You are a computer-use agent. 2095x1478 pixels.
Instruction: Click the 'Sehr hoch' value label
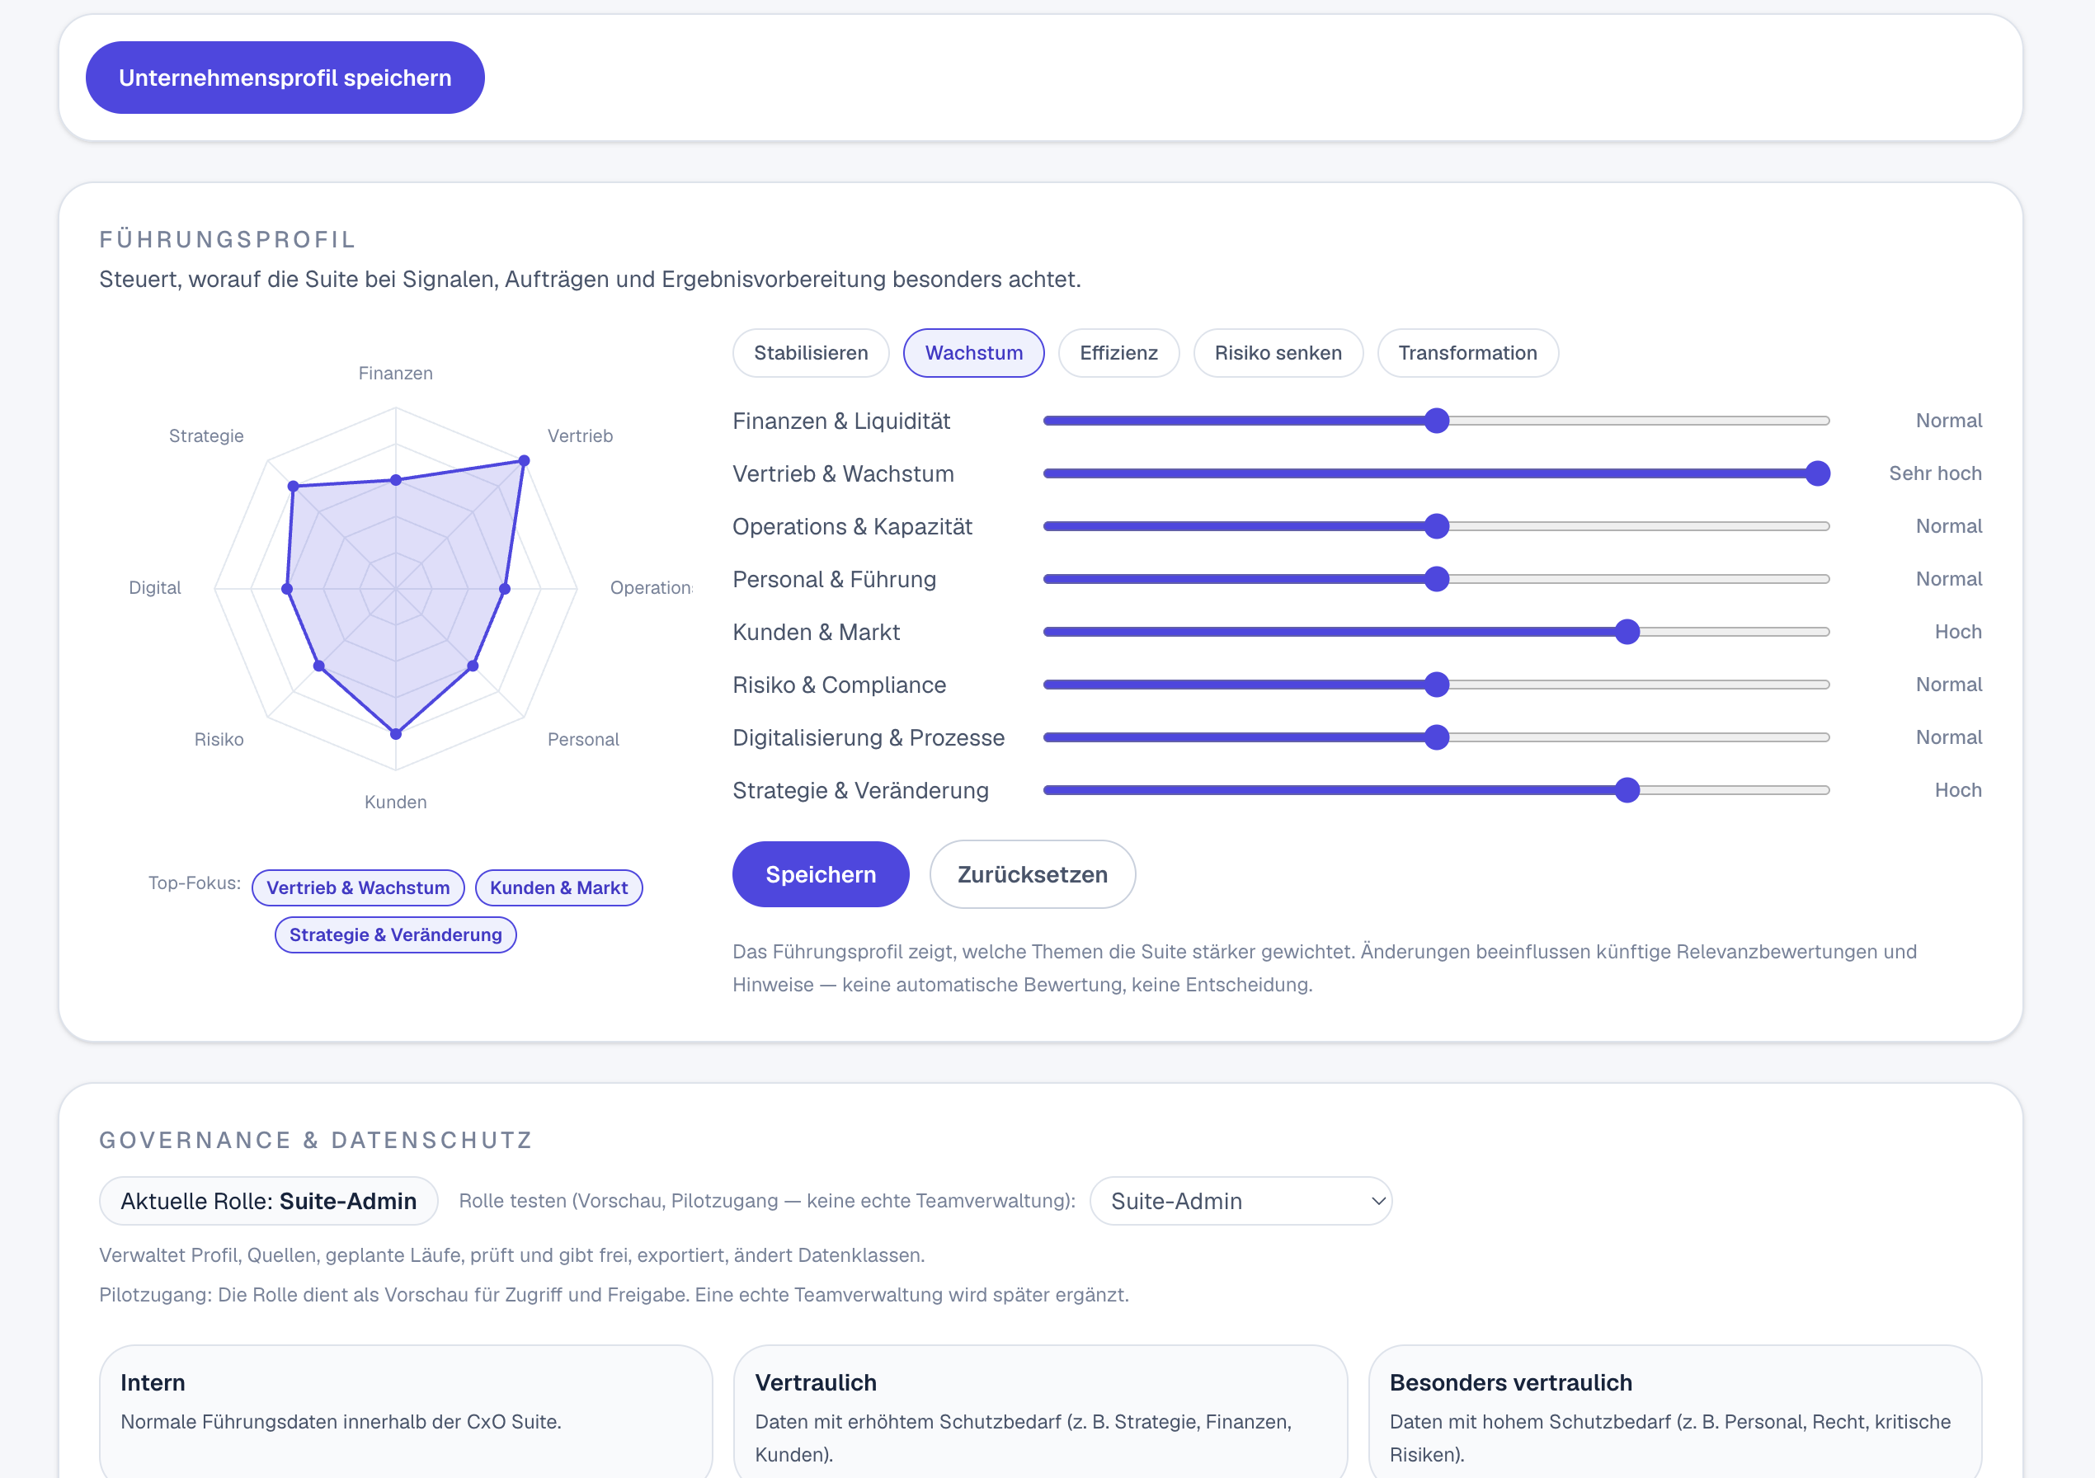1935,473
